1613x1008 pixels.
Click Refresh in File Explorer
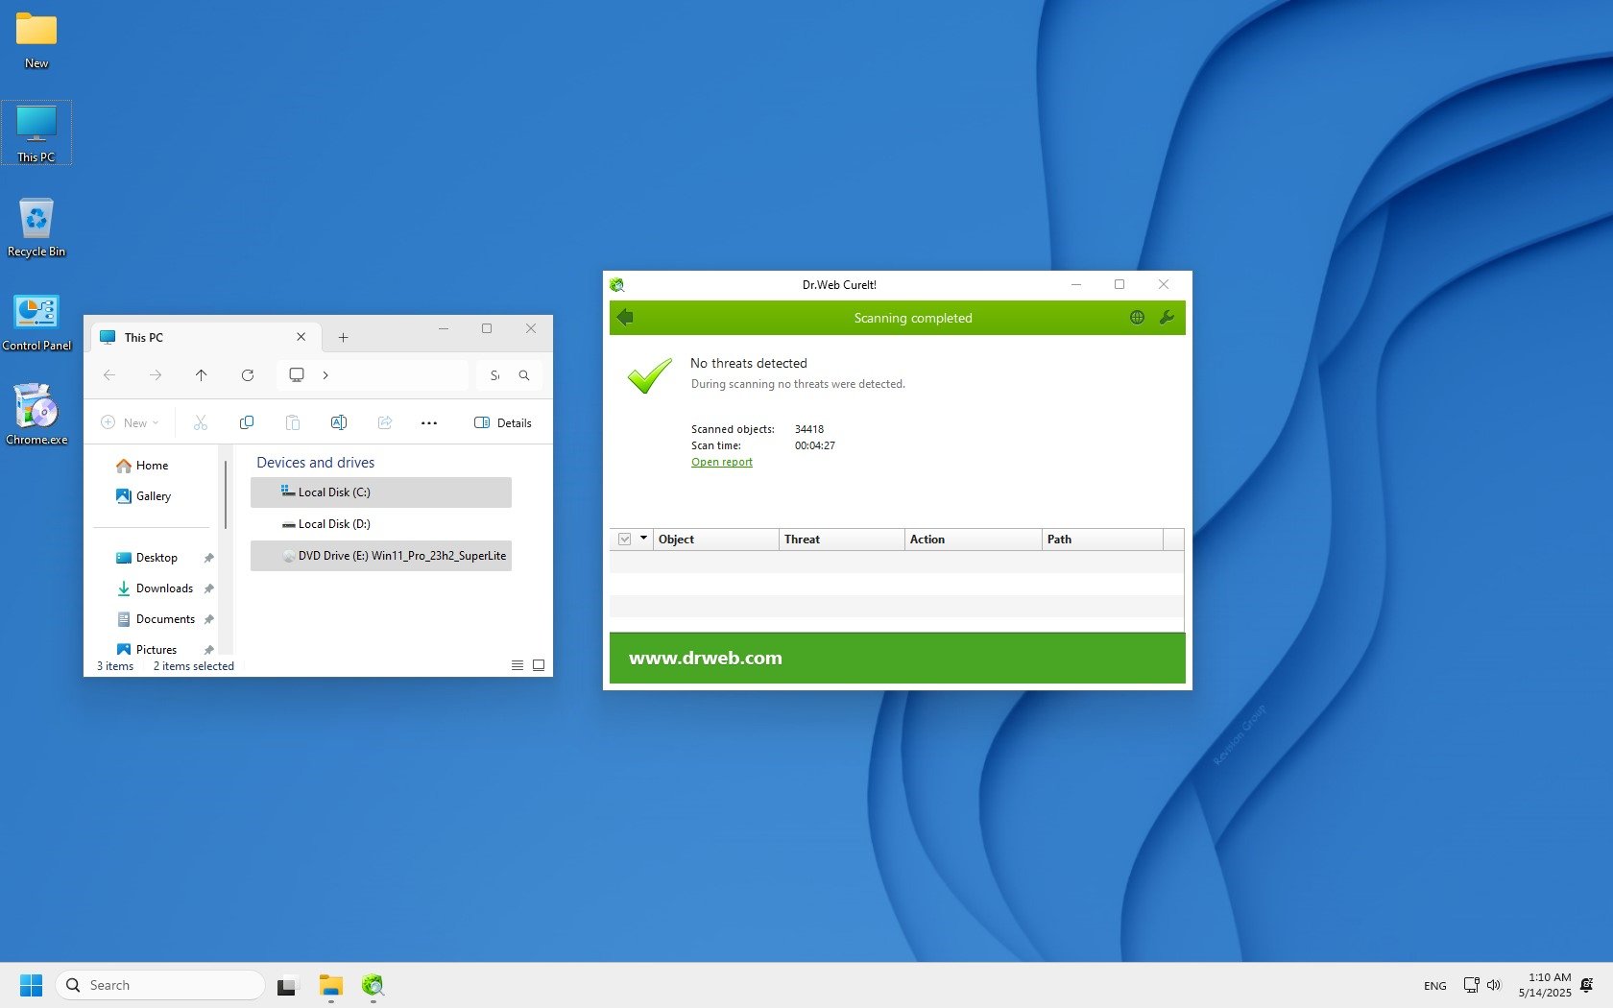(248, 375)
